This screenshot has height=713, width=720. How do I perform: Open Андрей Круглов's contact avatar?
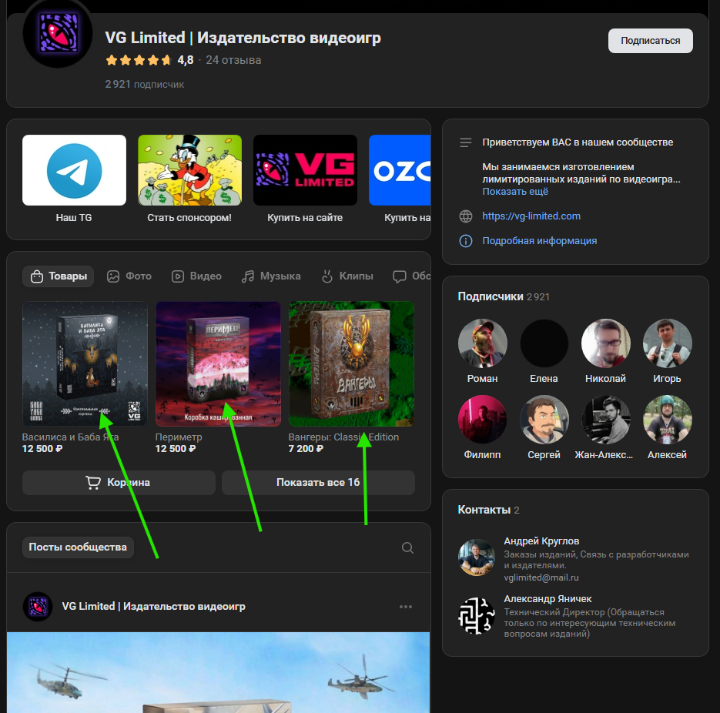point(477,557)
